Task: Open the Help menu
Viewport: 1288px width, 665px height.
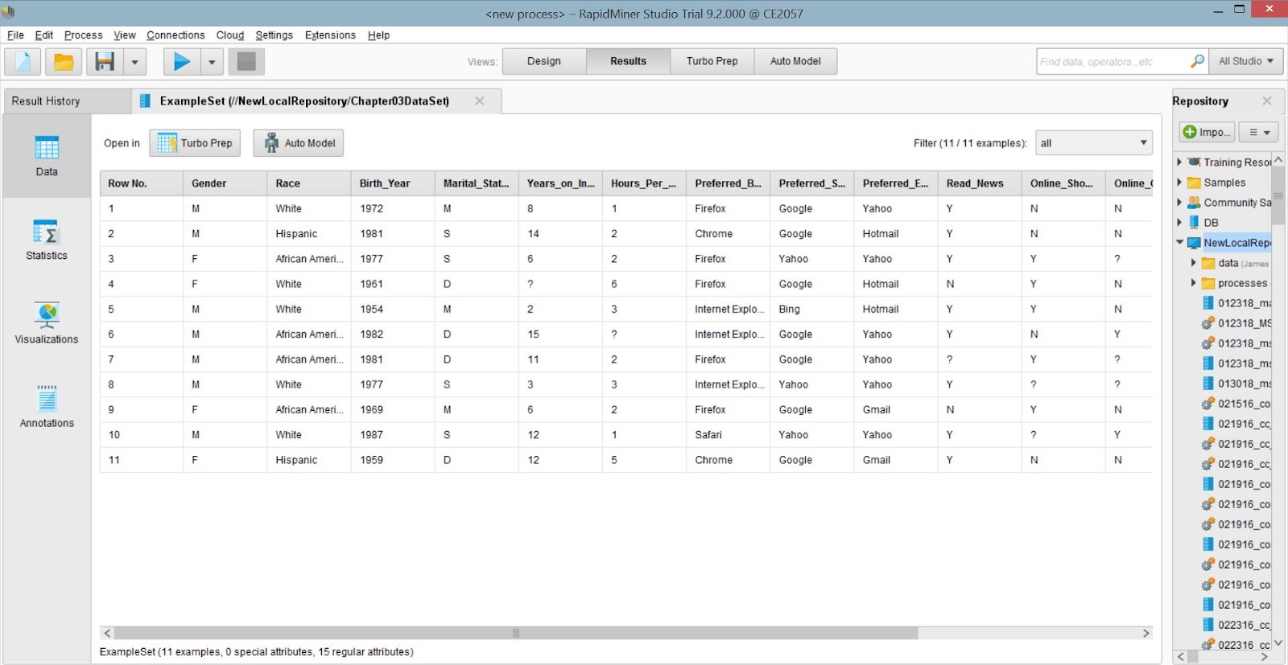Action: [x=379, y=35]
